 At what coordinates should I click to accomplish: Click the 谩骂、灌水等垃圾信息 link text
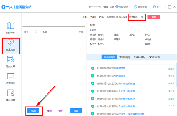click(x=133, y=114)
